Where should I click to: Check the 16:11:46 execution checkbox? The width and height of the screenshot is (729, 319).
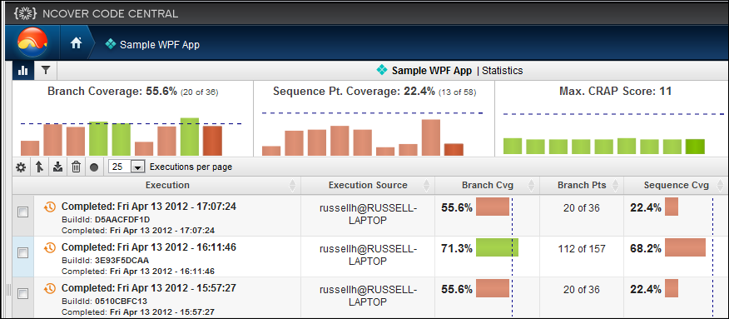pyautogui.click(x=22, y=252)
